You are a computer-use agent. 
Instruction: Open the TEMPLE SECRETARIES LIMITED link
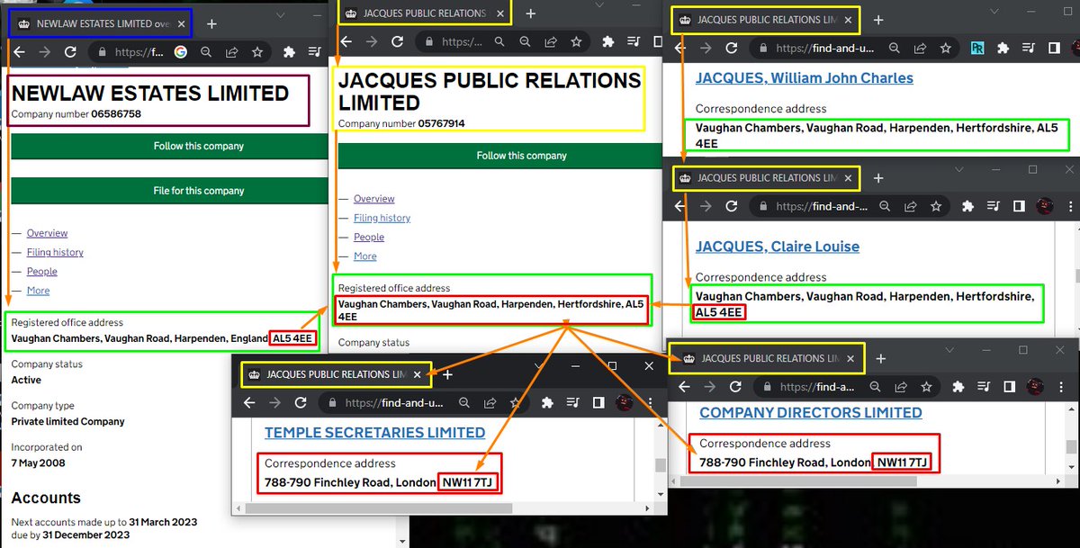pyautogui.click(x=375, y=433)
